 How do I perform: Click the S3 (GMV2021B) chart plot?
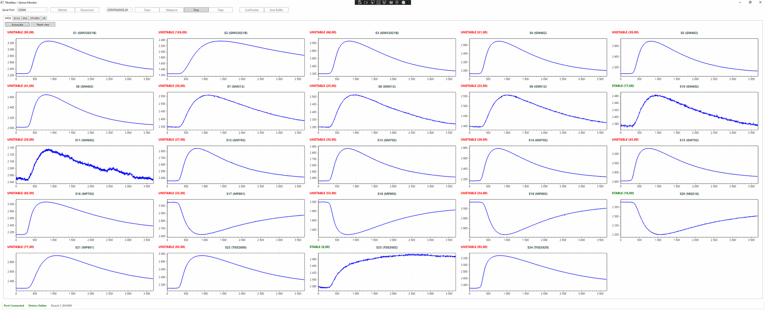pos(387,57)
